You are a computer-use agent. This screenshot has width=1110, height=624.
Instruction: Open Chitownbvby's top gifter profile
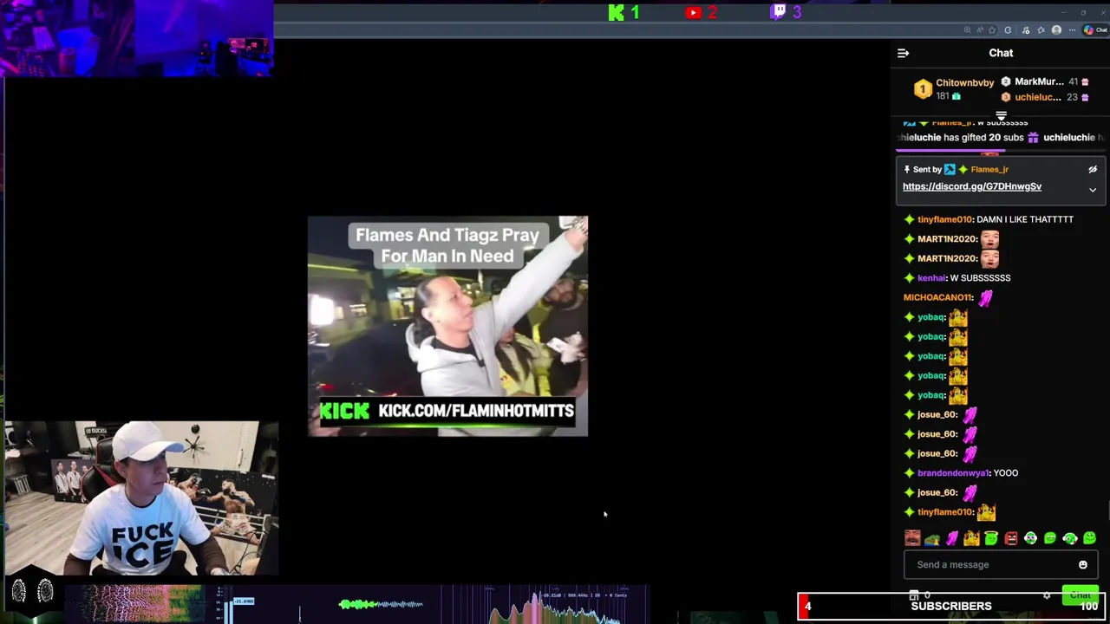pos(954,89)
